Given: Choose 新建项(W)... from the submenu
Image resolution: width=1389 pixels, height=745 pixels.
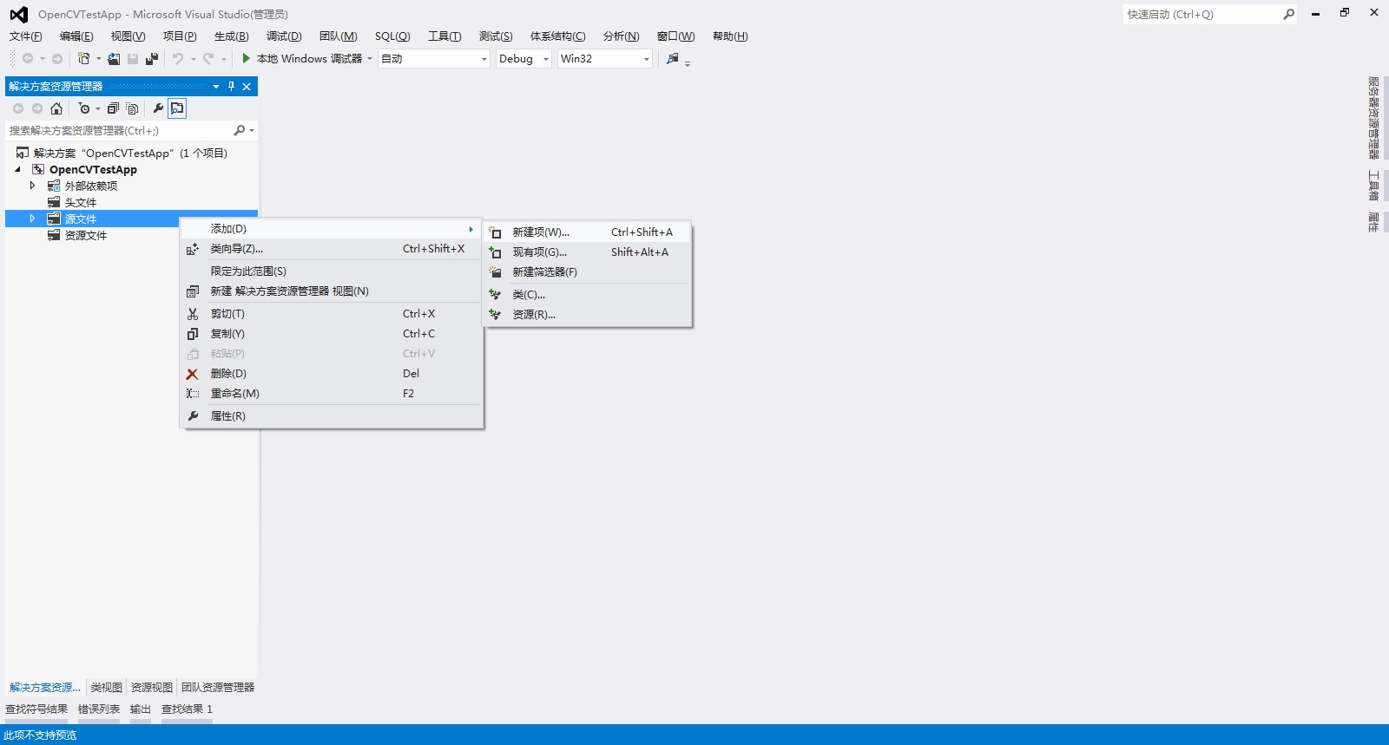Looking at the screenshot, I should 587,232.
